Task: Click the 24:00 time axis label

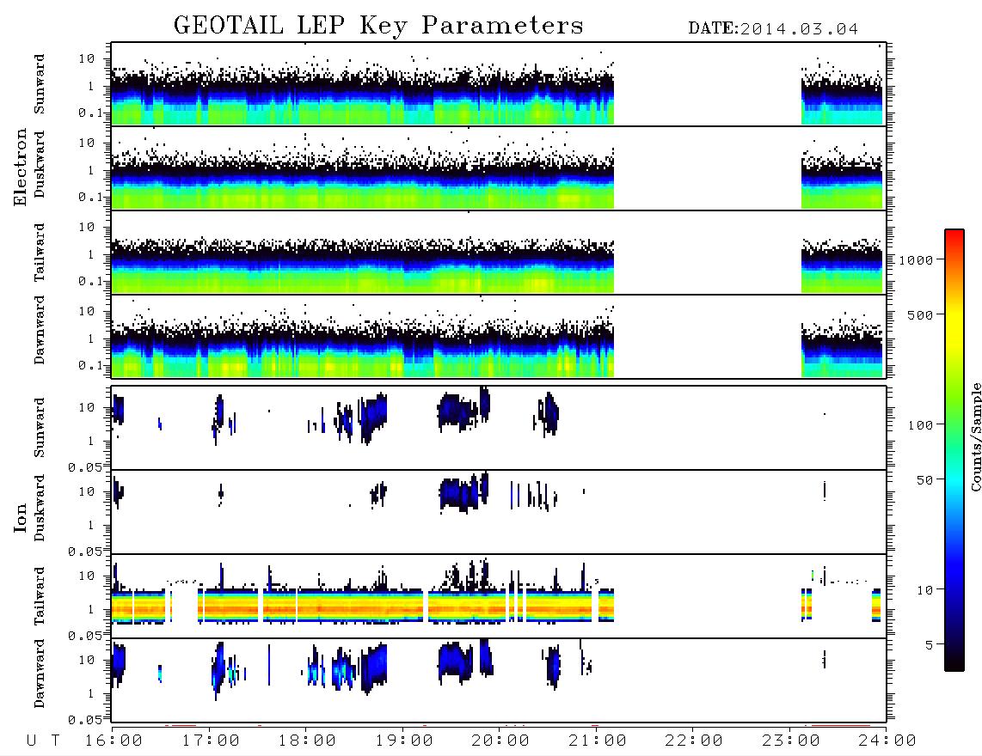Action: point(887,741)
